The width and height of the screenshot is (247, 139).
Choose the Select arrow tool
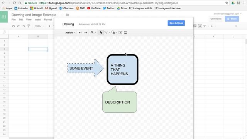click(x=101, y=32)
